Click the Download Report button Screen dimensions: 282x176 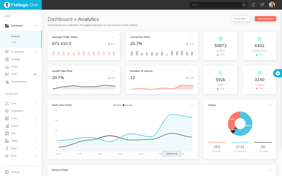point(265,18)
